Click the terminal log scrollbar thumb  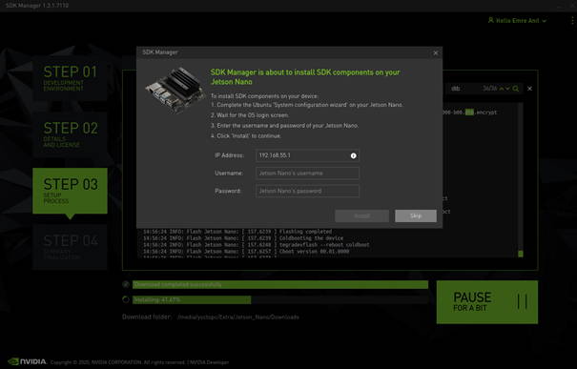click(x=521, y=254)
